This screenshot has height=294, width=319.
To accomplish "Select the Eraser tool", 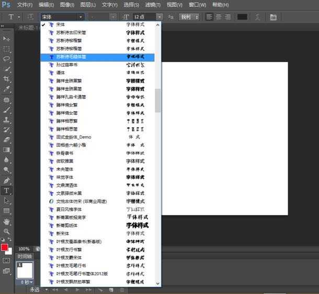I will [x=6, y=140].
